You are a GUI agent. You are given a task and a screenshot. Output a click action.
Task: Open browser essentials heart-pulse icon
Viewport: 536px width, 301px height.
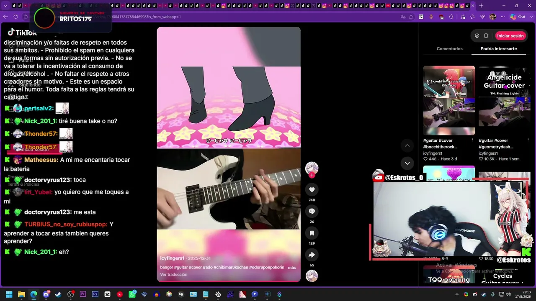pos(482,17)
